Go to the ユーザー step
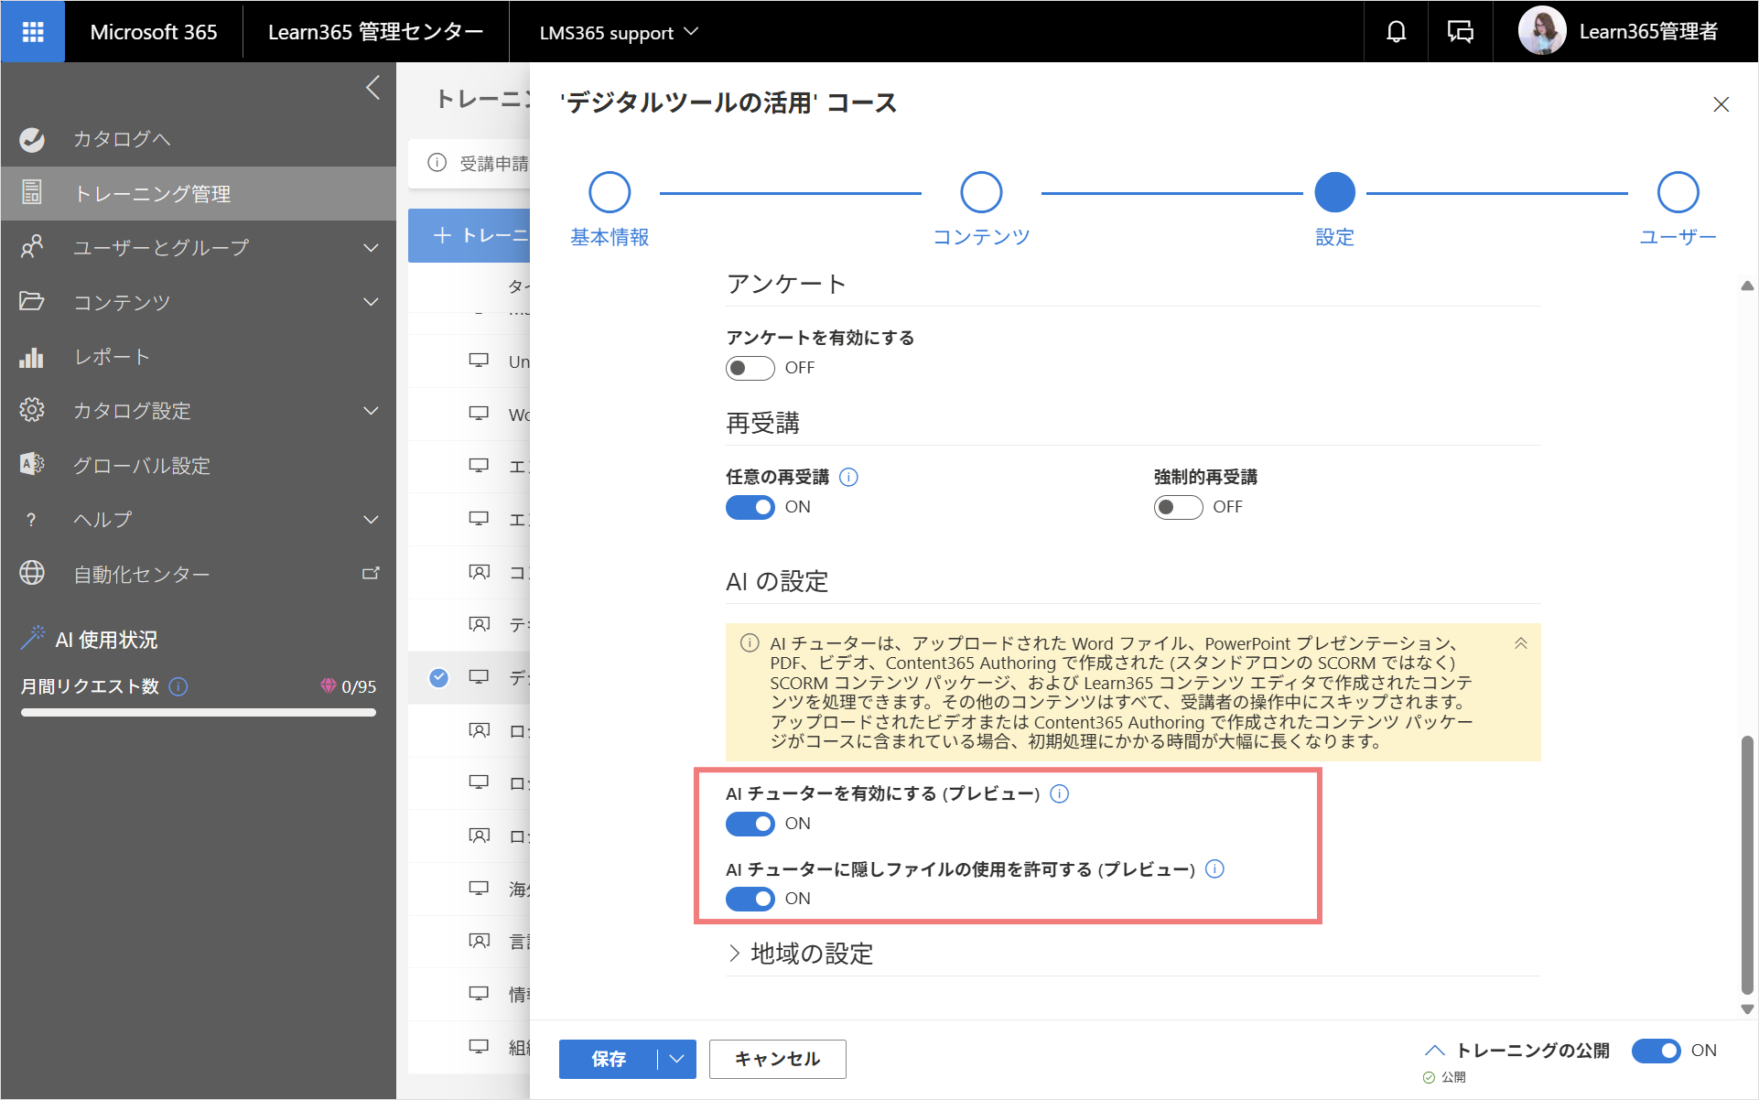 pyautogui.click(x=1678, y=193)
